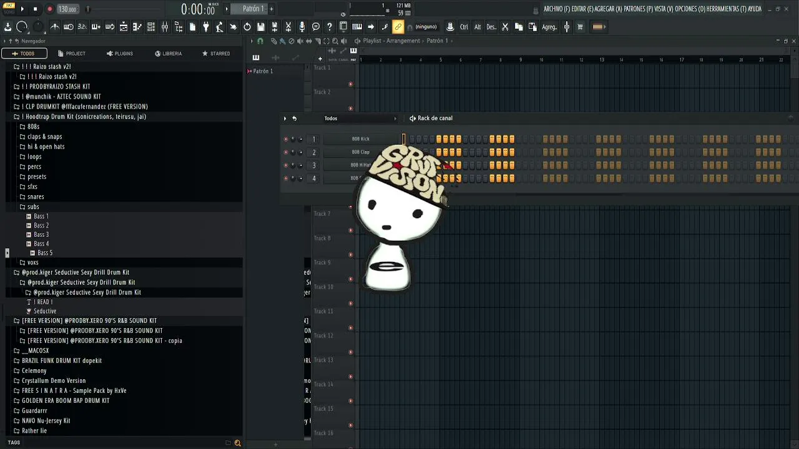Screen dimensions: 799x449
Task: Click the paste clipboard icon next to Agreg..
Action: (x=532, y=27)
